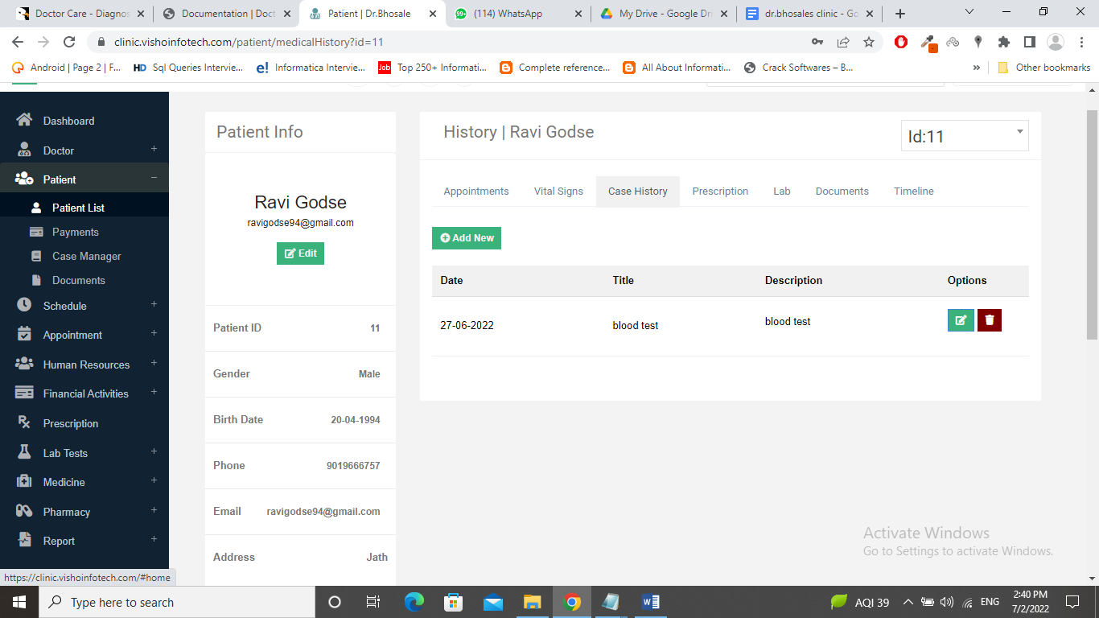This screenshot has width=1099, height=618.
Task: Switch to the Vital Signs tab
Action: pos(558,192)
